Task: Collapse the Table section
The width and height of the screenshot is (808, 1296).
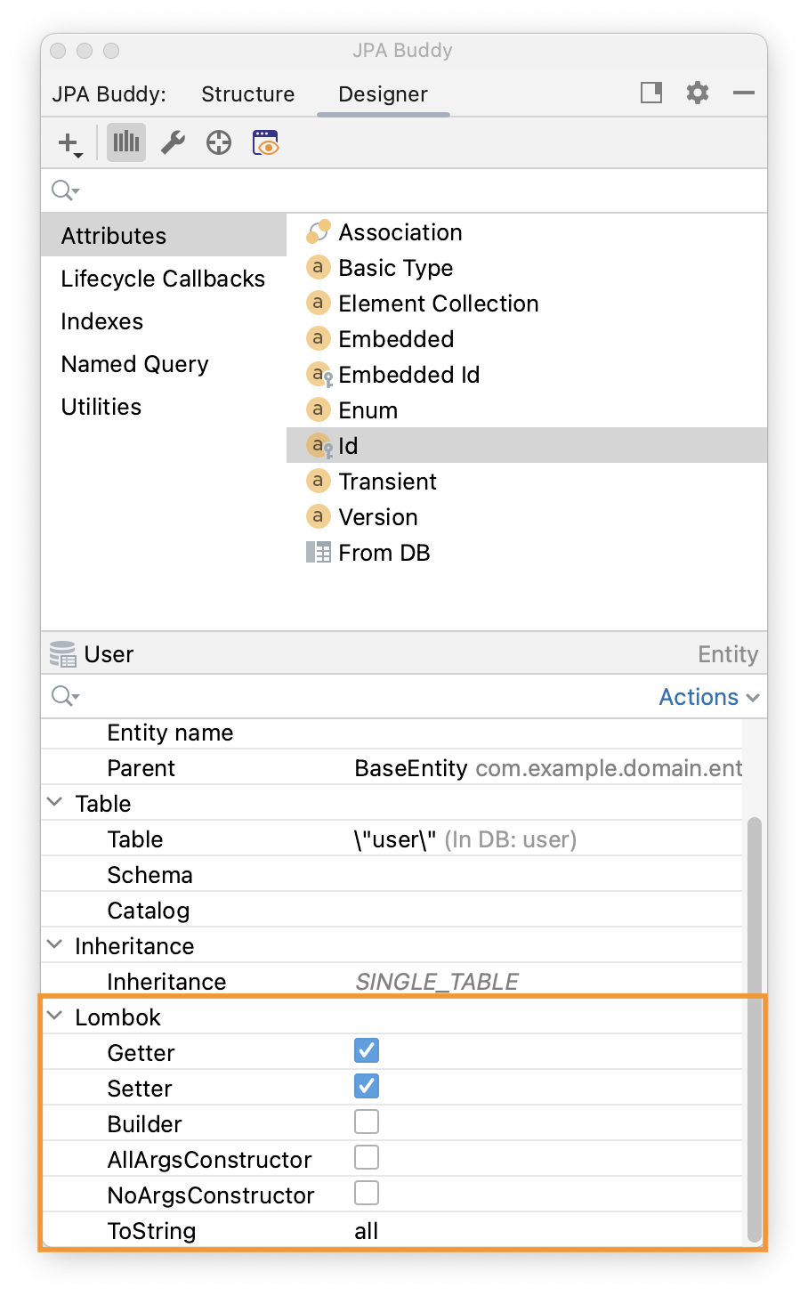Action: click(55, 803)
